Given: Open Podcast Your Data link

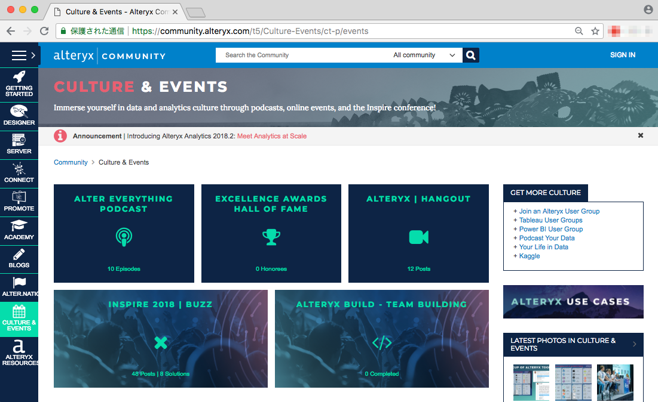Looking at the screenshot, I should click(547, 238).
